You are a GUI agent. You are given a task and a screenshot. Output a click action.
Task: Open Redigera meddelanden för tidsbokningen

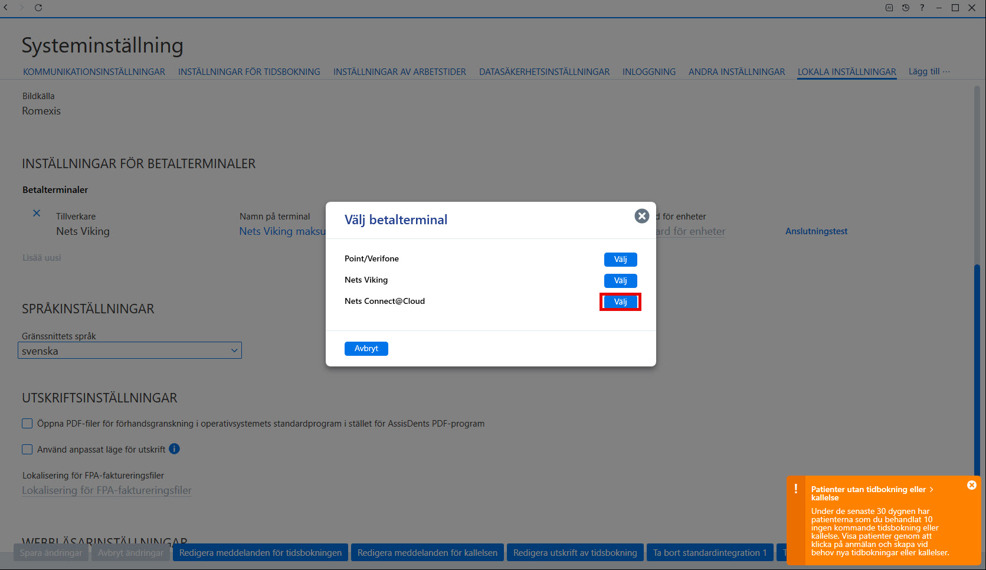pyautogui.click(x=260, y=553)
